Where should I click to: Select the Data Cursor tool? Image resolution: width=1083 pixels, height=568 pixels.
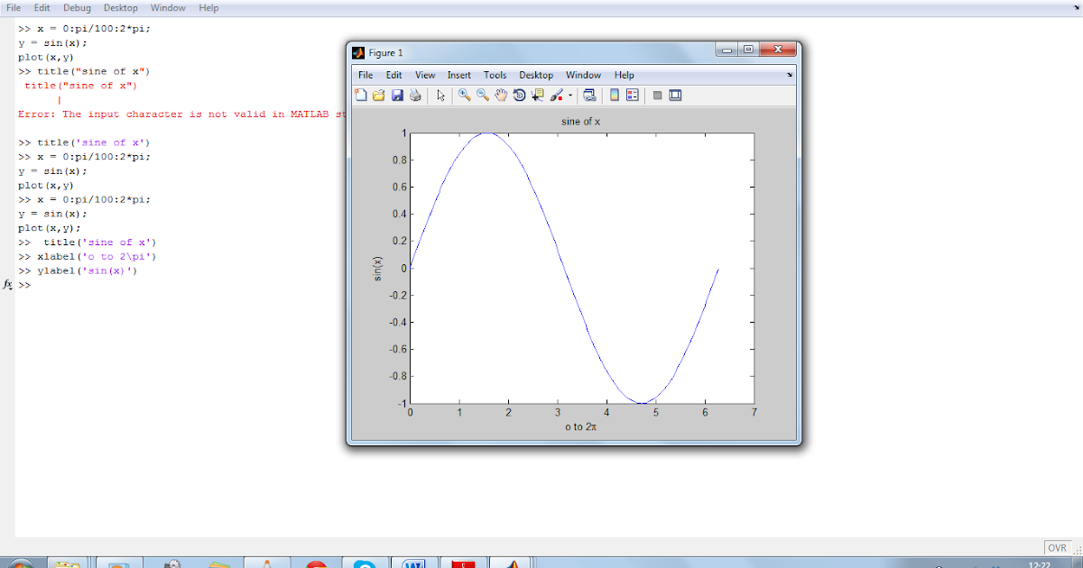[536, 96]
